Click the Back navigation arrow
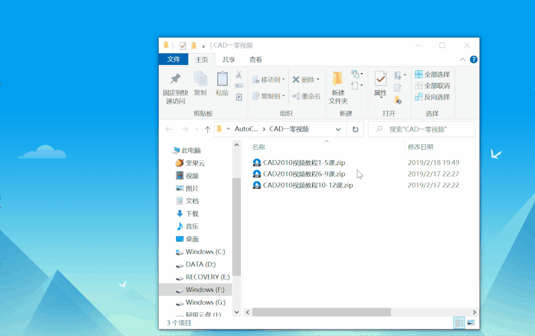Screen dimensions: 535x336 (169, 129)
